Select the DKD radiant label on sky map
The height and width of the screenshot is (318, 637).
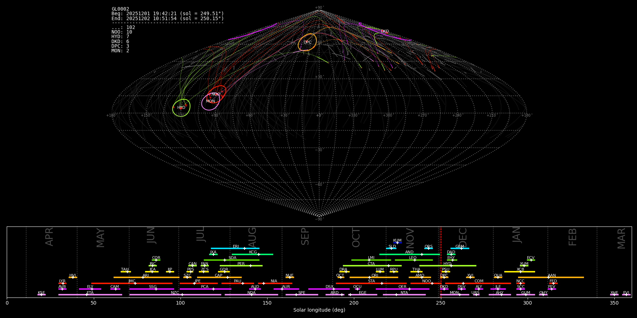pos(385,31)
